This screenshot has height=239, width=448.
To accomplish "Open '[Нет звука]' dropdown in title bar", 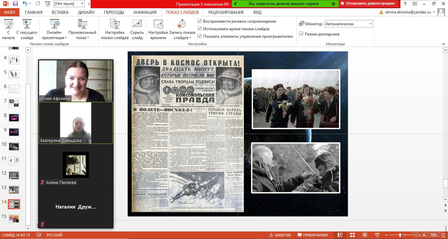I will 69,4.
